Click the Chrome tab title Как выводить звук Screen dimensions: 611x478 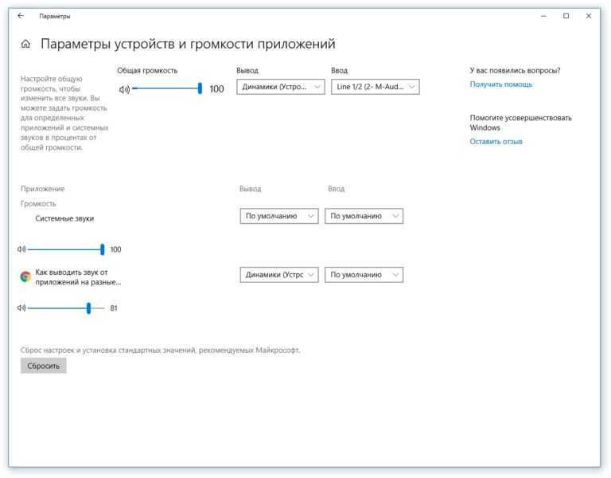(x=78, y=277)
